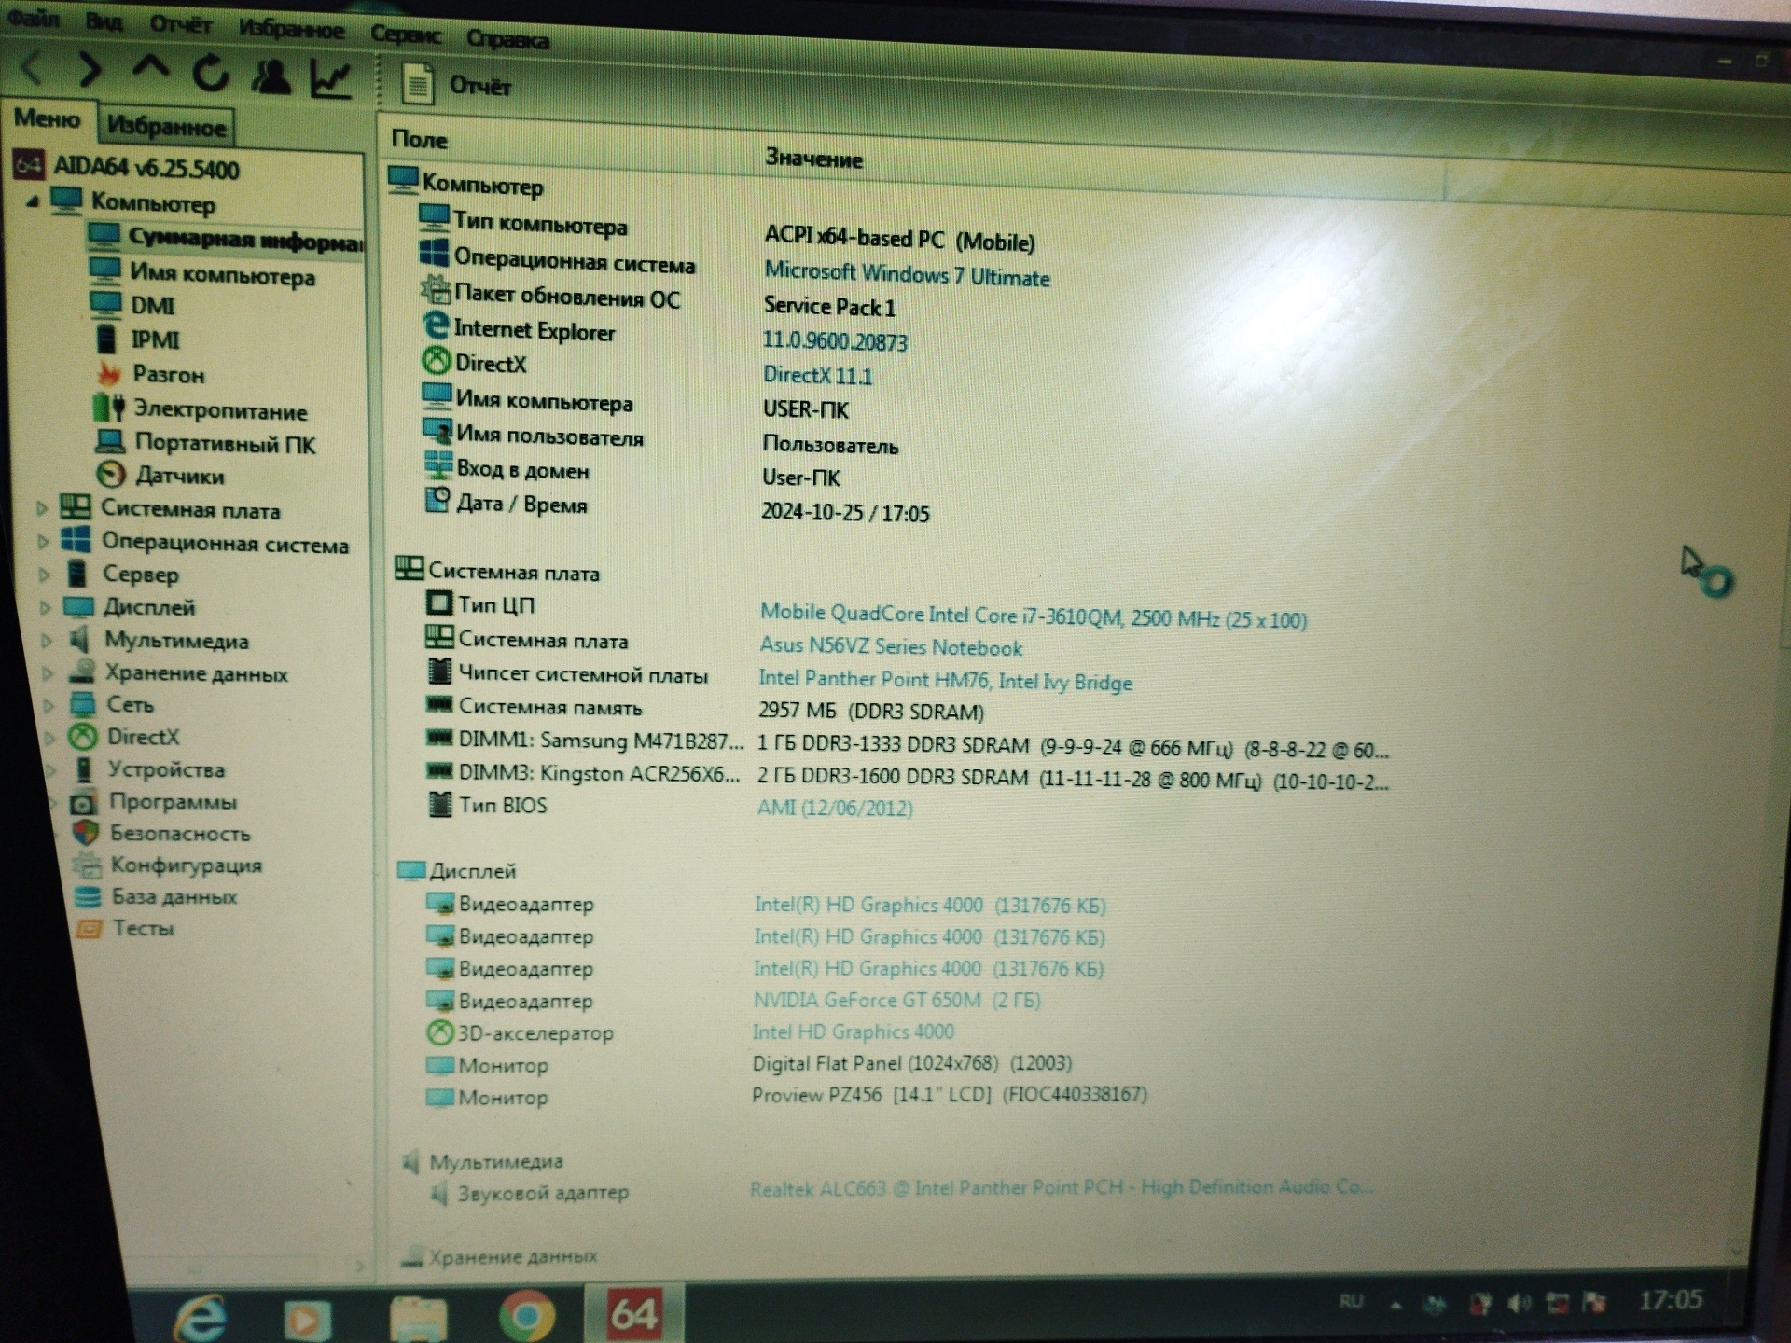1791x1343 pixels.
Task: Click the Forward navigation arrow
Action: tap(90, 68)
